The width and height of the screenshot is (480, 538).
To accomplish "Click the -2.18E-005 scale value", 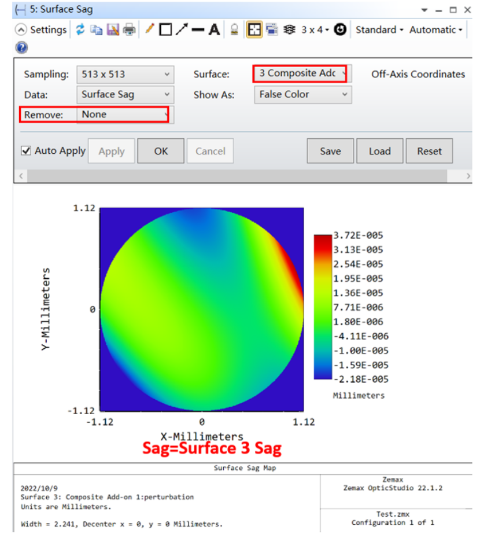I will click(x=361, y=379).
